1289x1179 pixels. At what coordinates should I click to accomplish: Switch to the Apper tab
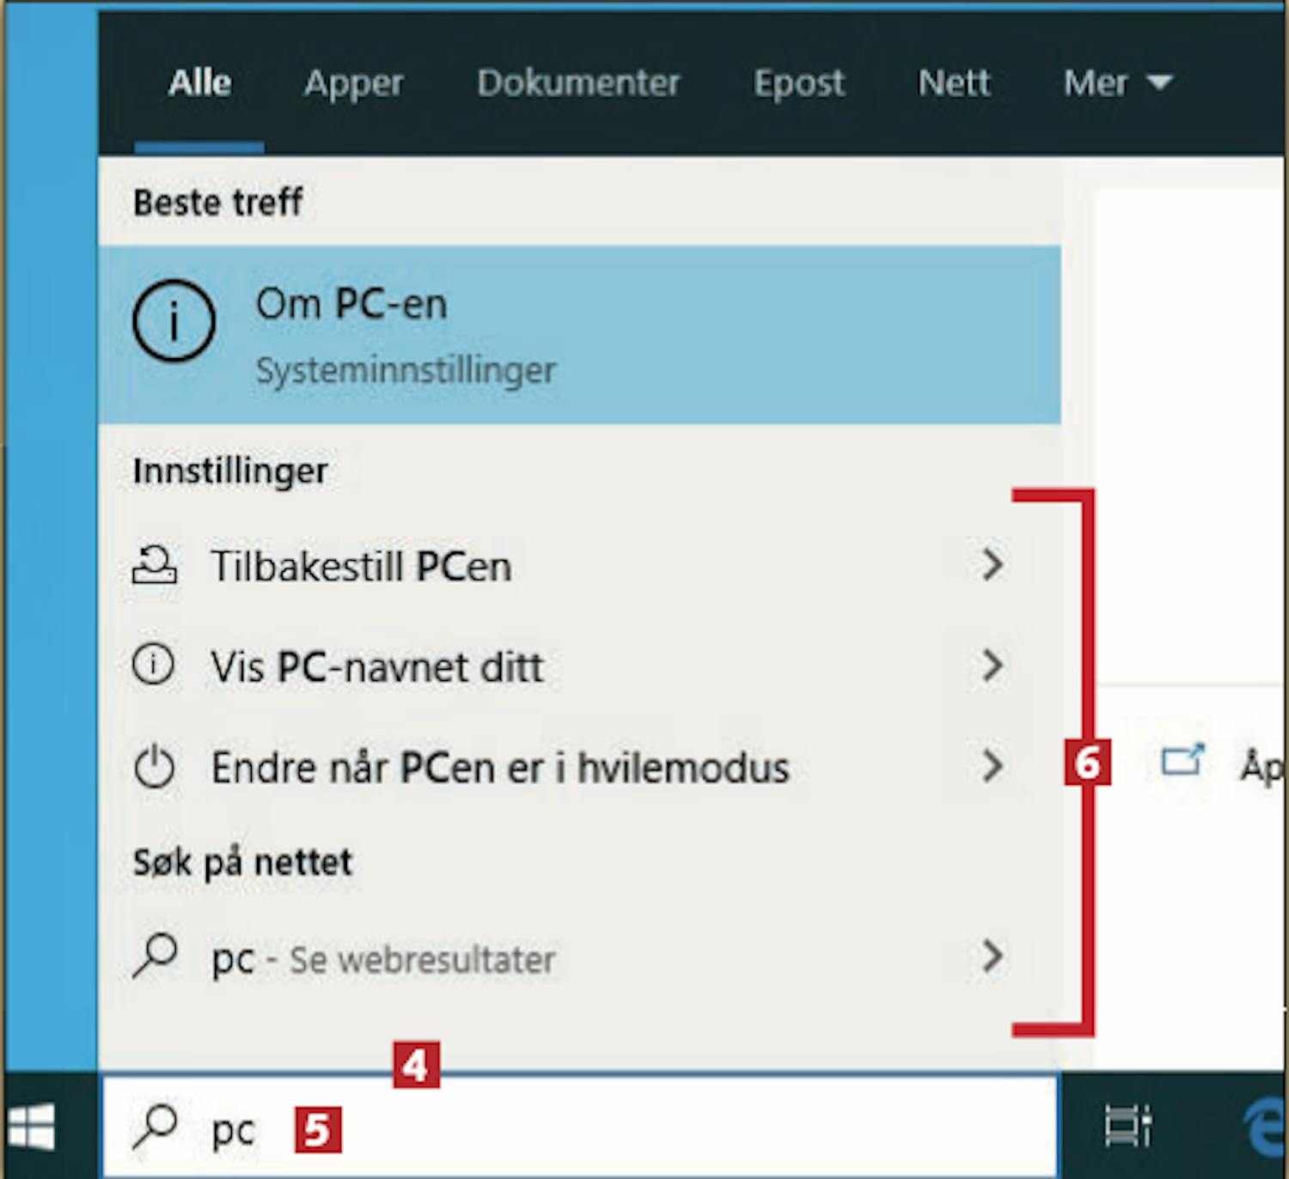pyautogui.click(x=353, y=83)
